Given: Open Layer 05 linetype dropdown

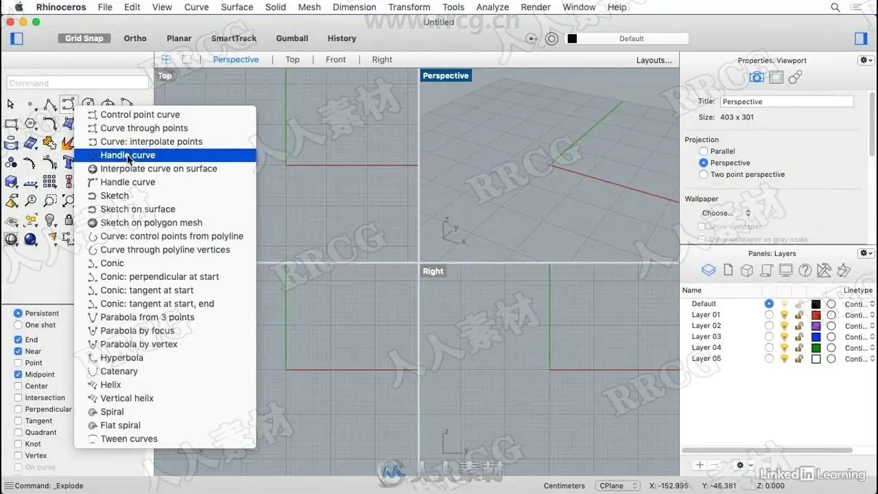Looking at the screenshot, I should point(859,359).
